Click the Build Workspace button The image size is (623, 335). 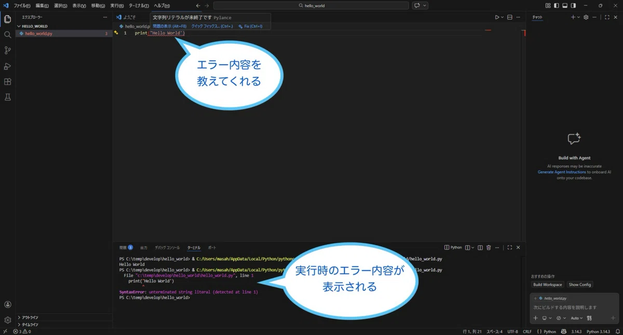point(548,285)
